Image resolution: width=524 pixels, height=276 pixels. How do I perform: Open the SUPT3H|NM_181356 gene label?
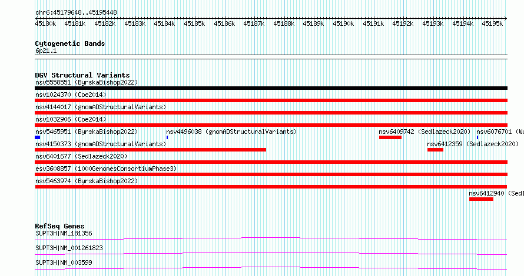(64, 233)
